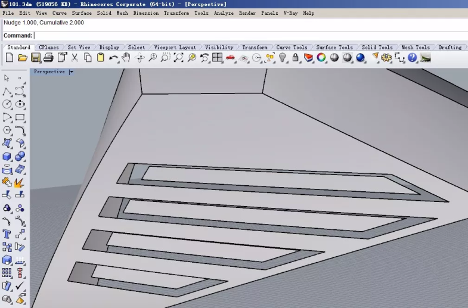
Task: Click the Save (floppy disk) icon
Action: 35,58
